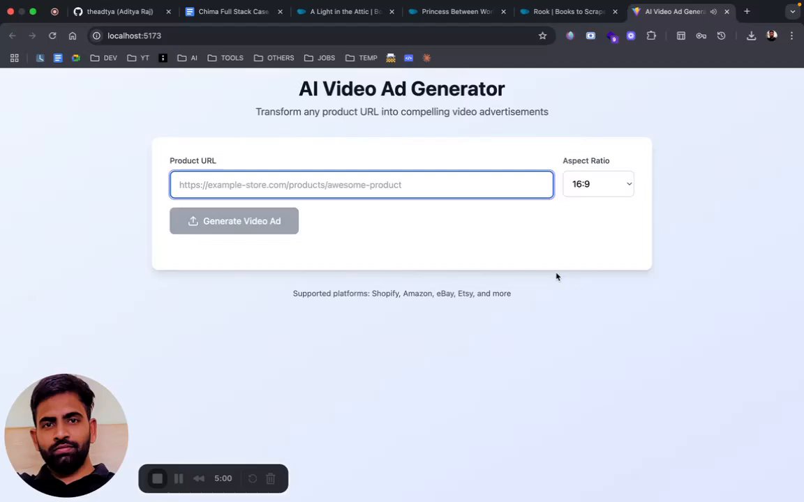Close the Chima Full Stack Case tab

click(280, 11)
